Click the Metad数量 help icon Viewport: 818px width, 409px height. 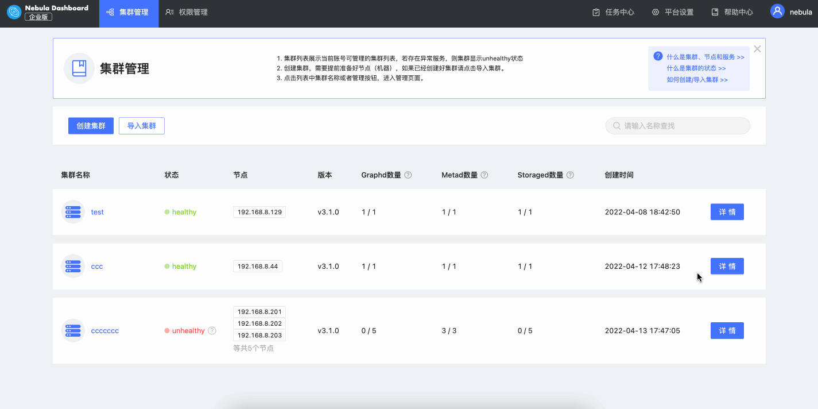[484, 175]
